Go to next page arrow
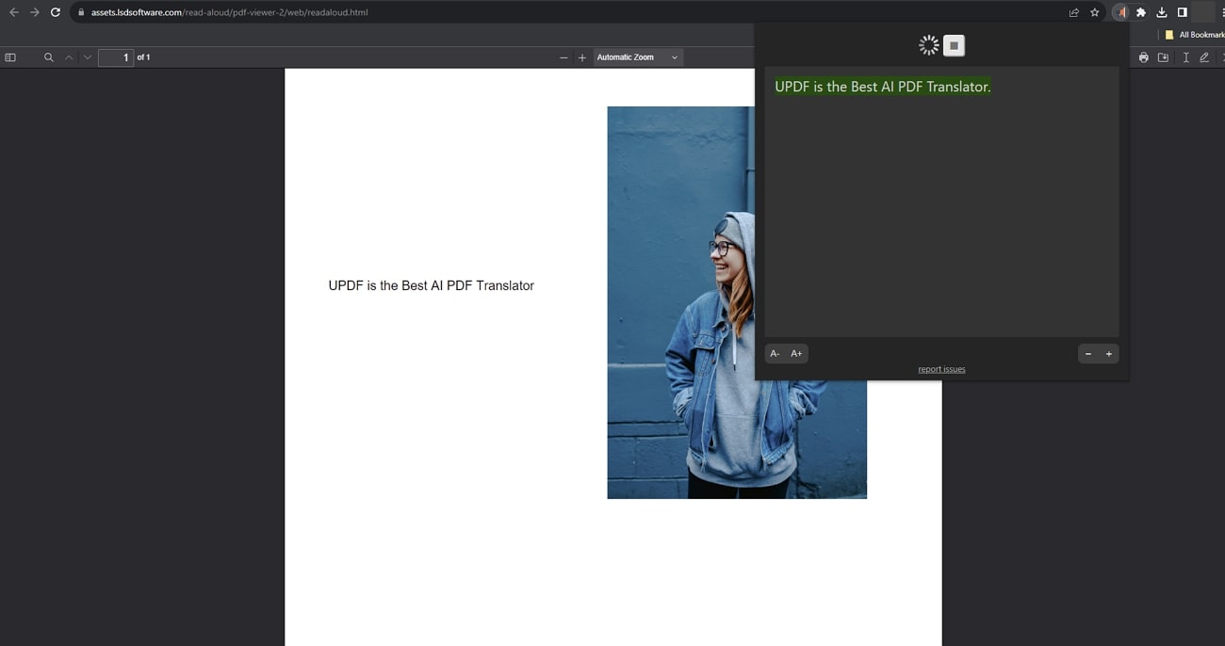The width and height of the screenshot is (1225, 646). coord(88,57)
